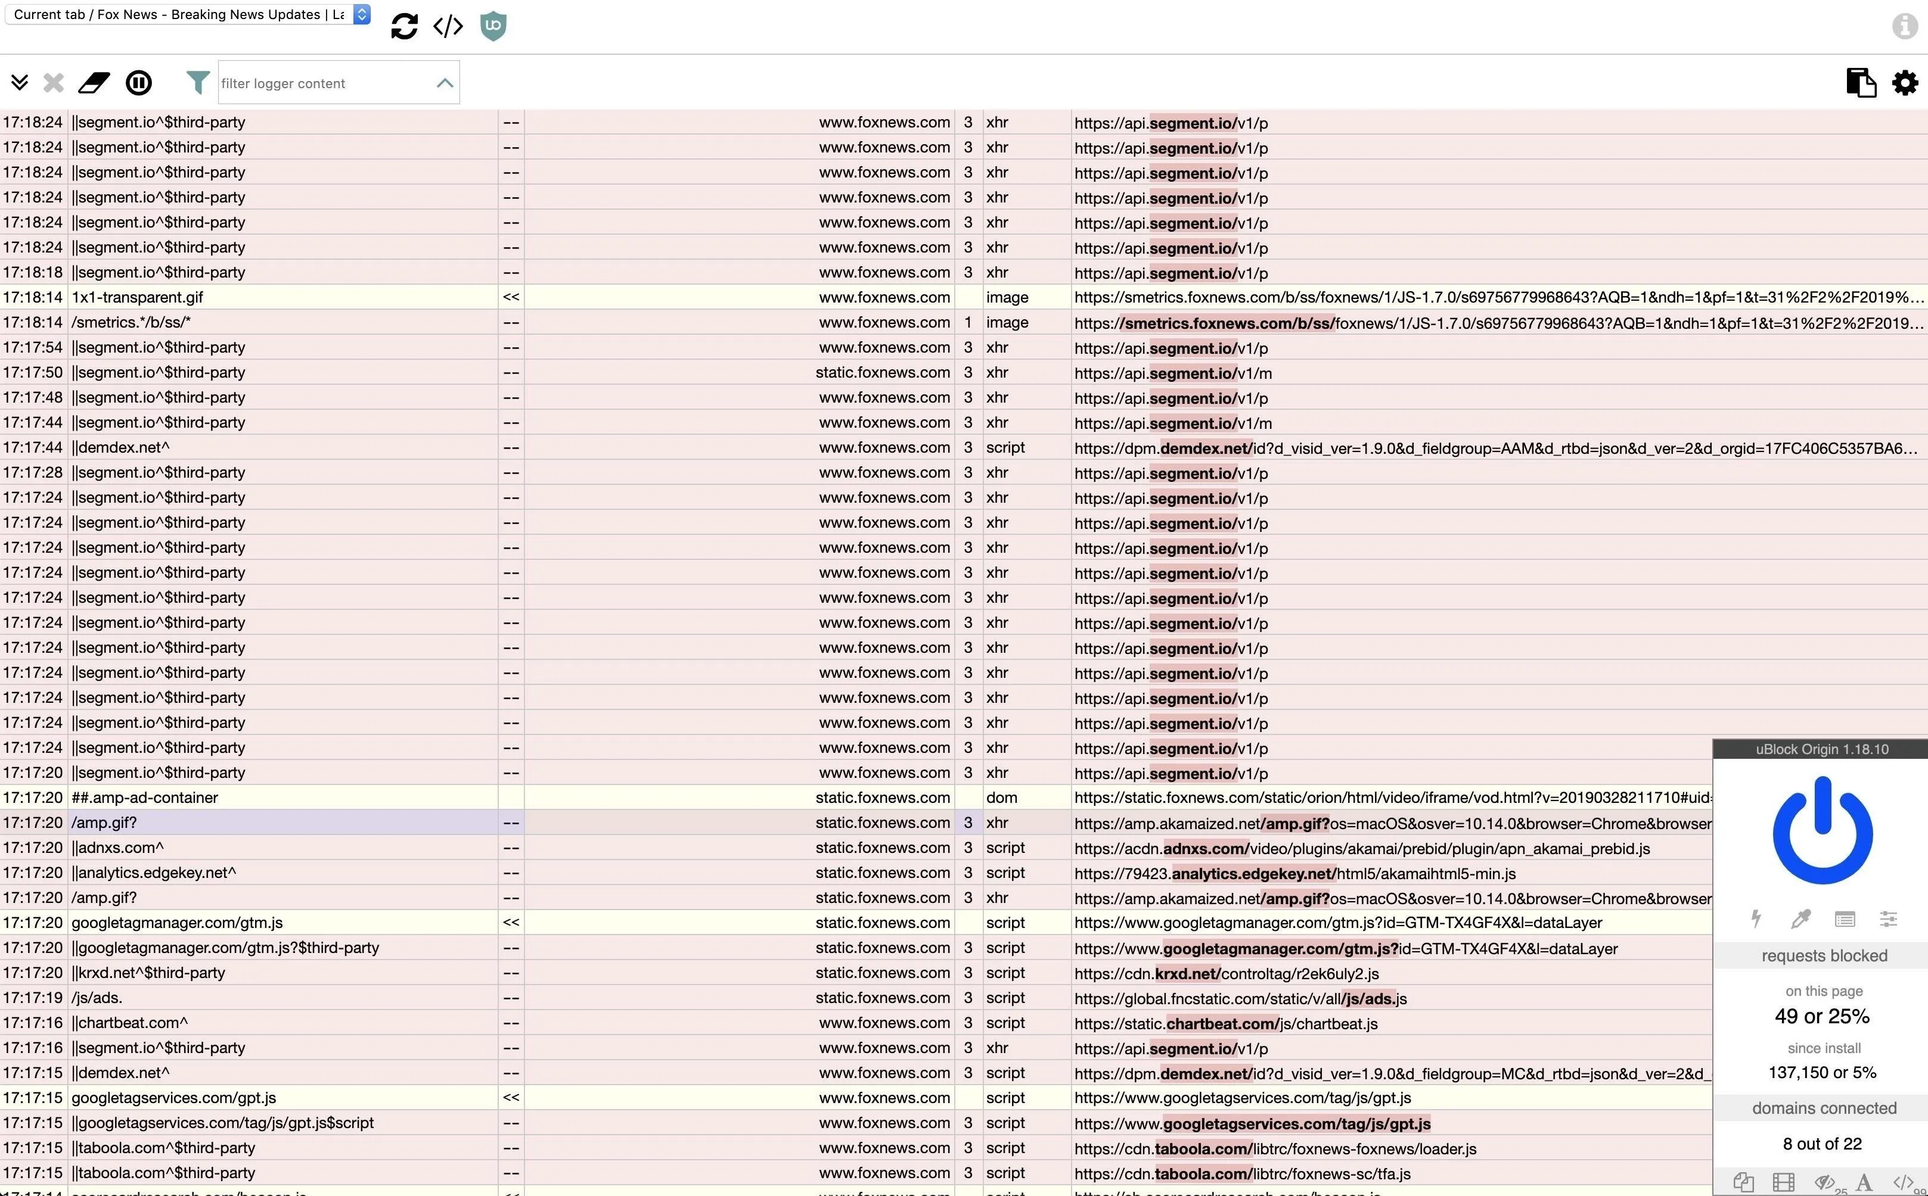Select the ||krxd.net^$third-party filter row

click(856, 973)
